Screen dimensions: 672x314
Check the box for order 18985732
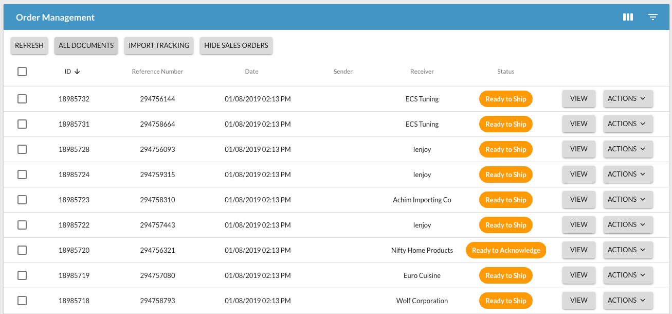[x=22, y=99]
